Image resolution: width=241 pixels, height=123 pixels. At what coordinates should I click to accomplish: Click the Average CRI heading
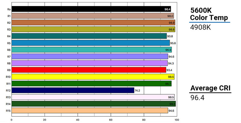210,88
